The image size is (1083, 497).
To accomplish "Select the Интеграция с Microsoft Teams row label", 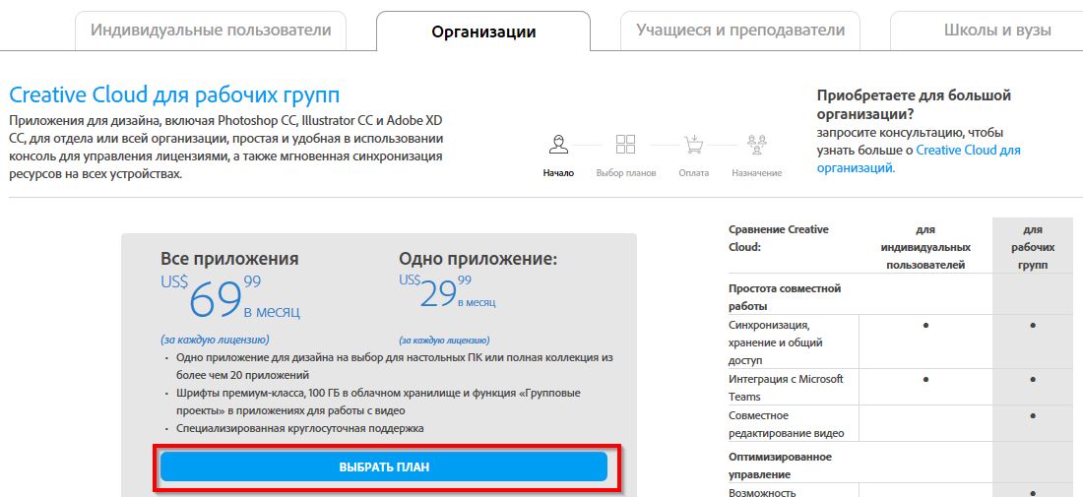I will [x=786, y=388].
